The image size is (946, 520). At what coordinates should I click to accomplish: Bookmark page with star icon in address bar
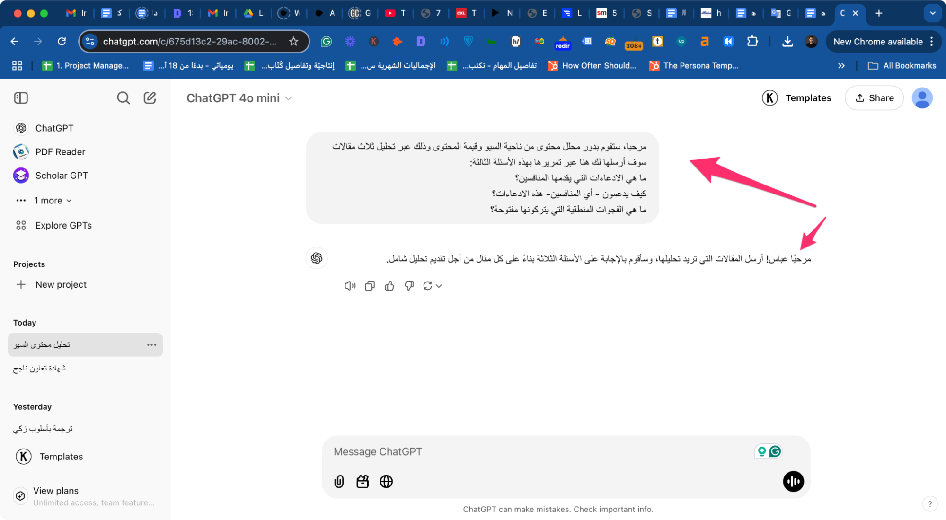point(293,42)
